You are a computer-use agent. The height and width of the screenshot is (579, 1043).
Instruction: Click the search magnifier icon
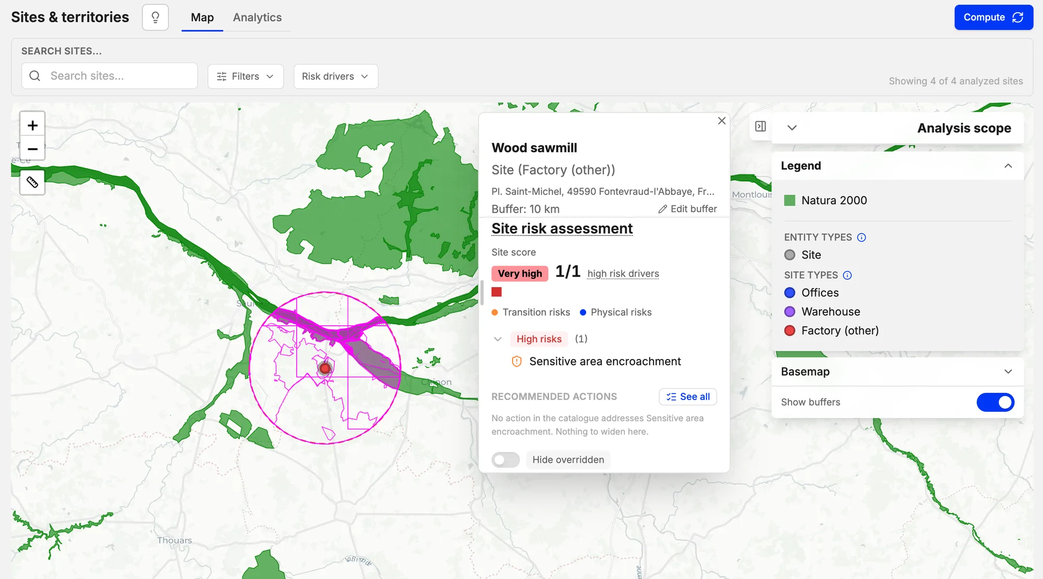coord(35,76)
